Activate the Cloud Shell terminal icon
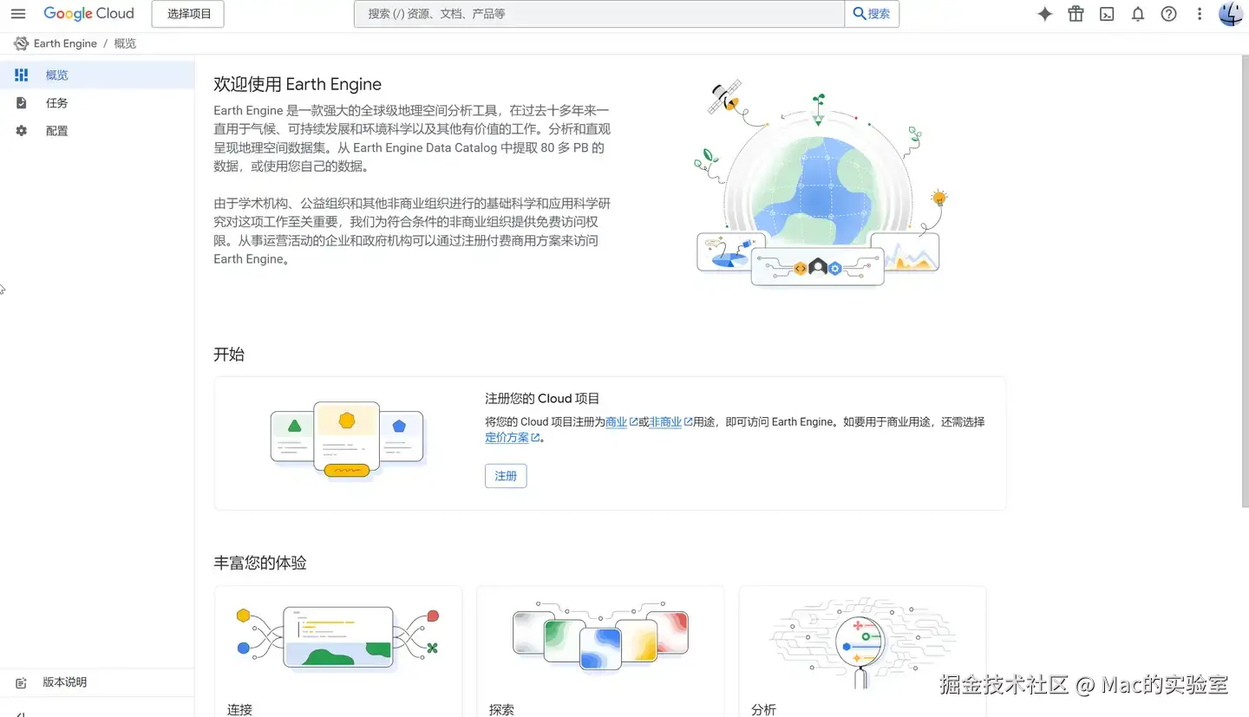The height and width of the screenshot is (717, 1249). pyautogui.click(x=1107, y=14)
